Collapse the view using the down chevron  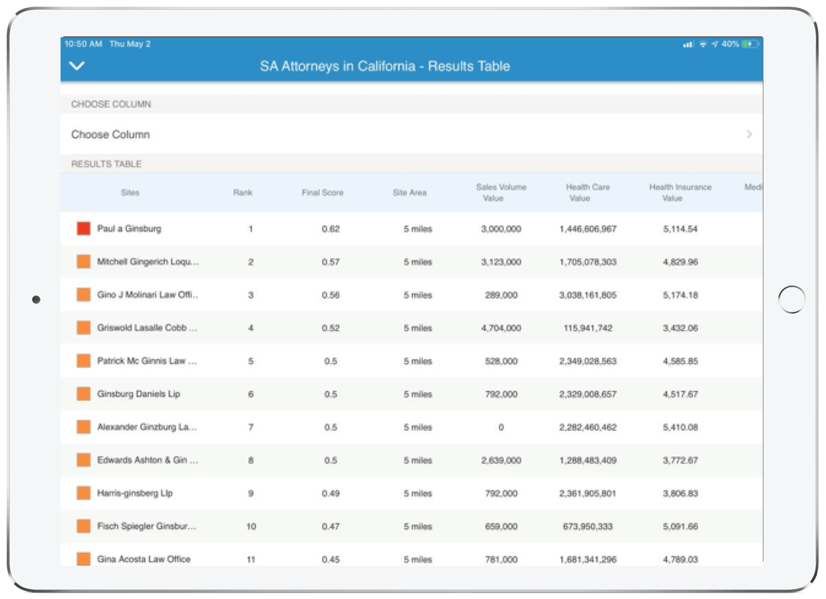coord(78,67)
